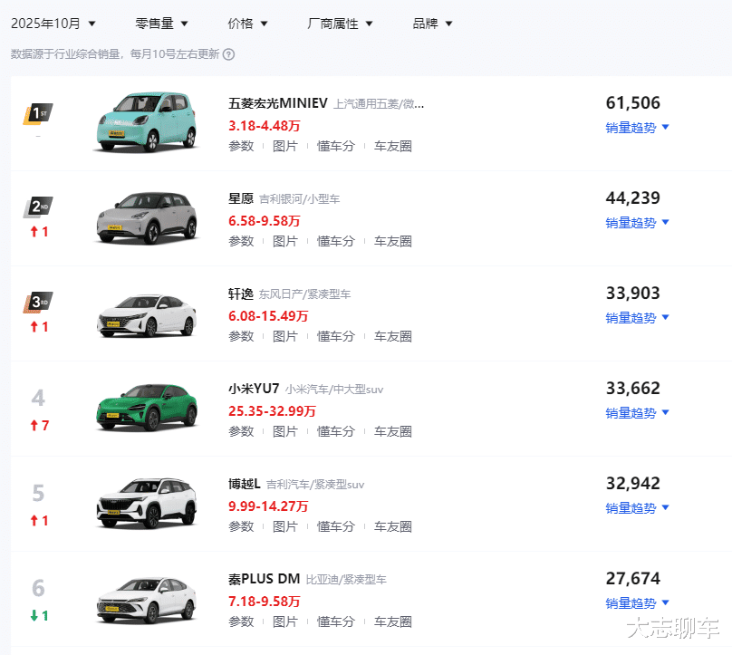Screen dimensions: 732x655
Task: Click the 1st place rank badge
Action: click(x=38, y=114)
